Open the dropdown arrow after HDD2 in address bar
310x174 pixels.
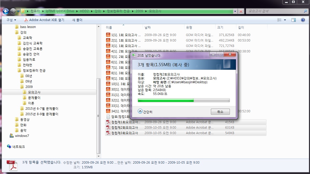92,11
